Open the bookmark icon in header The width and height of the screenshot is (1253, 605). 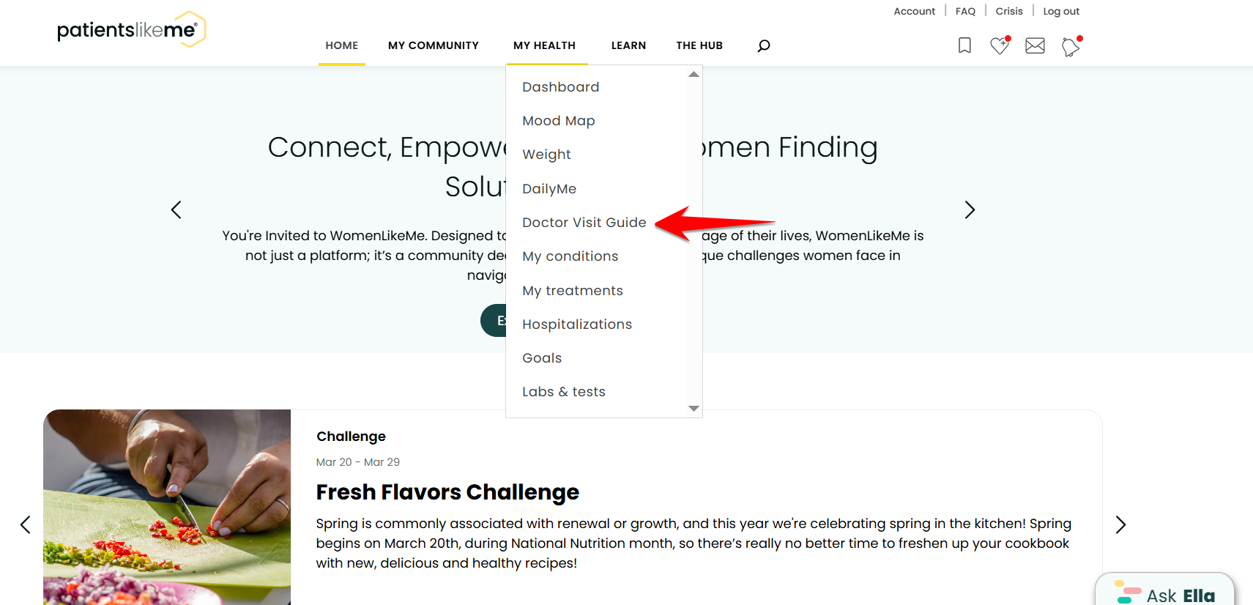964,45
